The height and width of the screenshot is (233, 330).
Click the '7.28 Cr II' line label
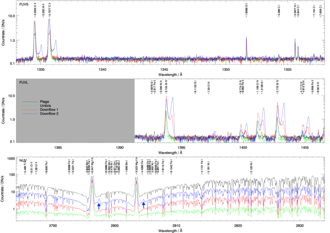[x=36, y=168]
